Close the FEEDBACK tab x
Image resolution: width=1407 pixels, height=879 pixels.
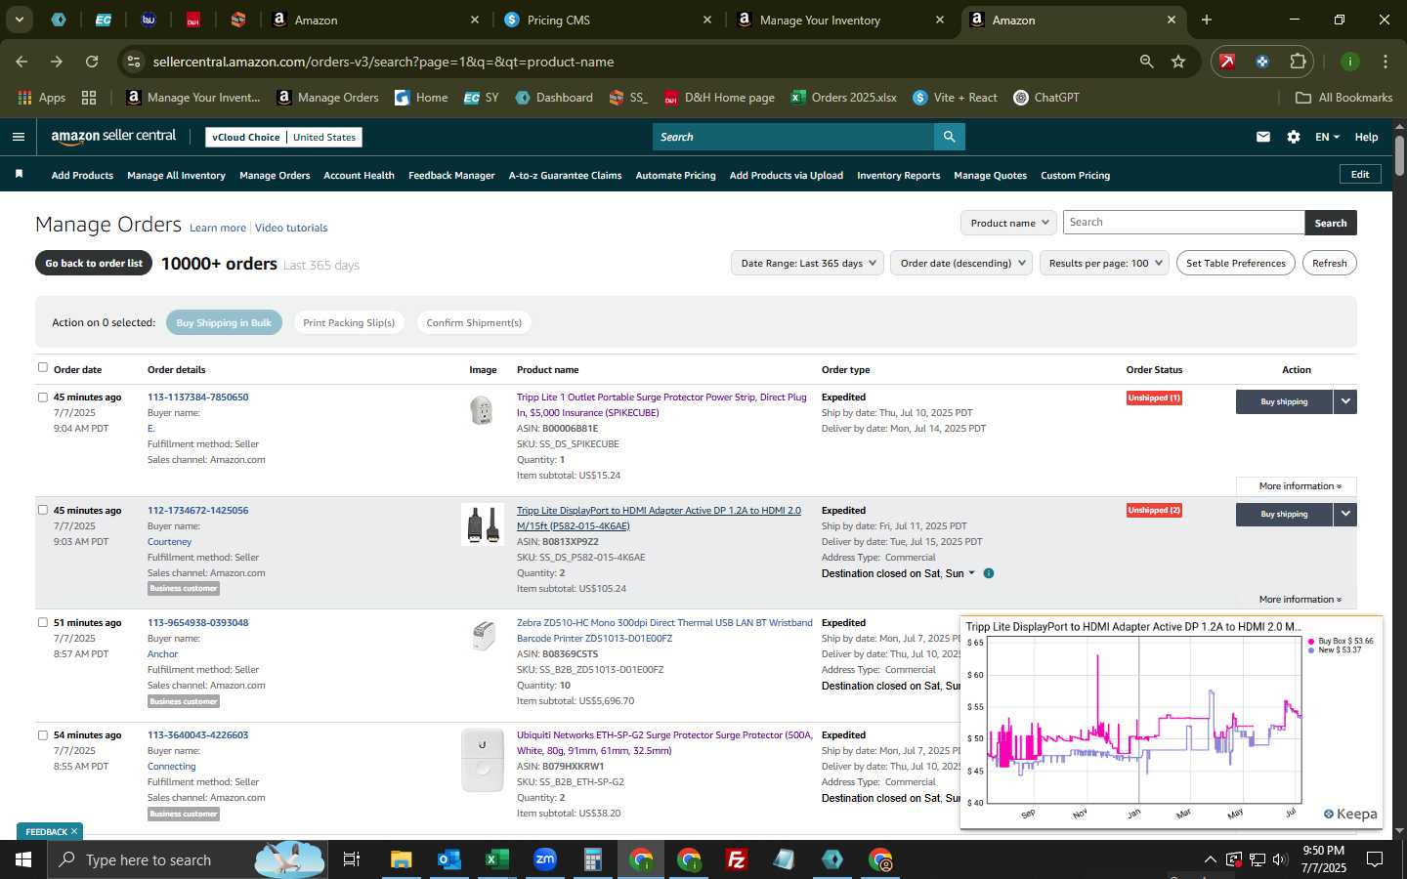click(74, 831)
